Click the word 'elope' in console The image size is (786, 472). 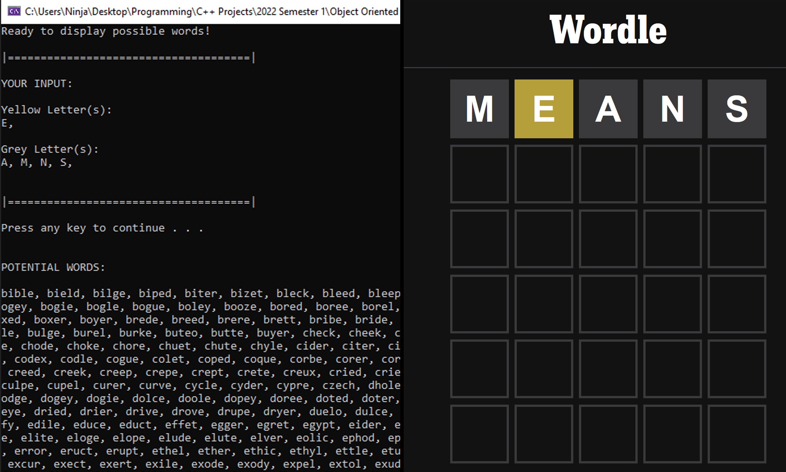pyautogui.click(x=129, y=438)
